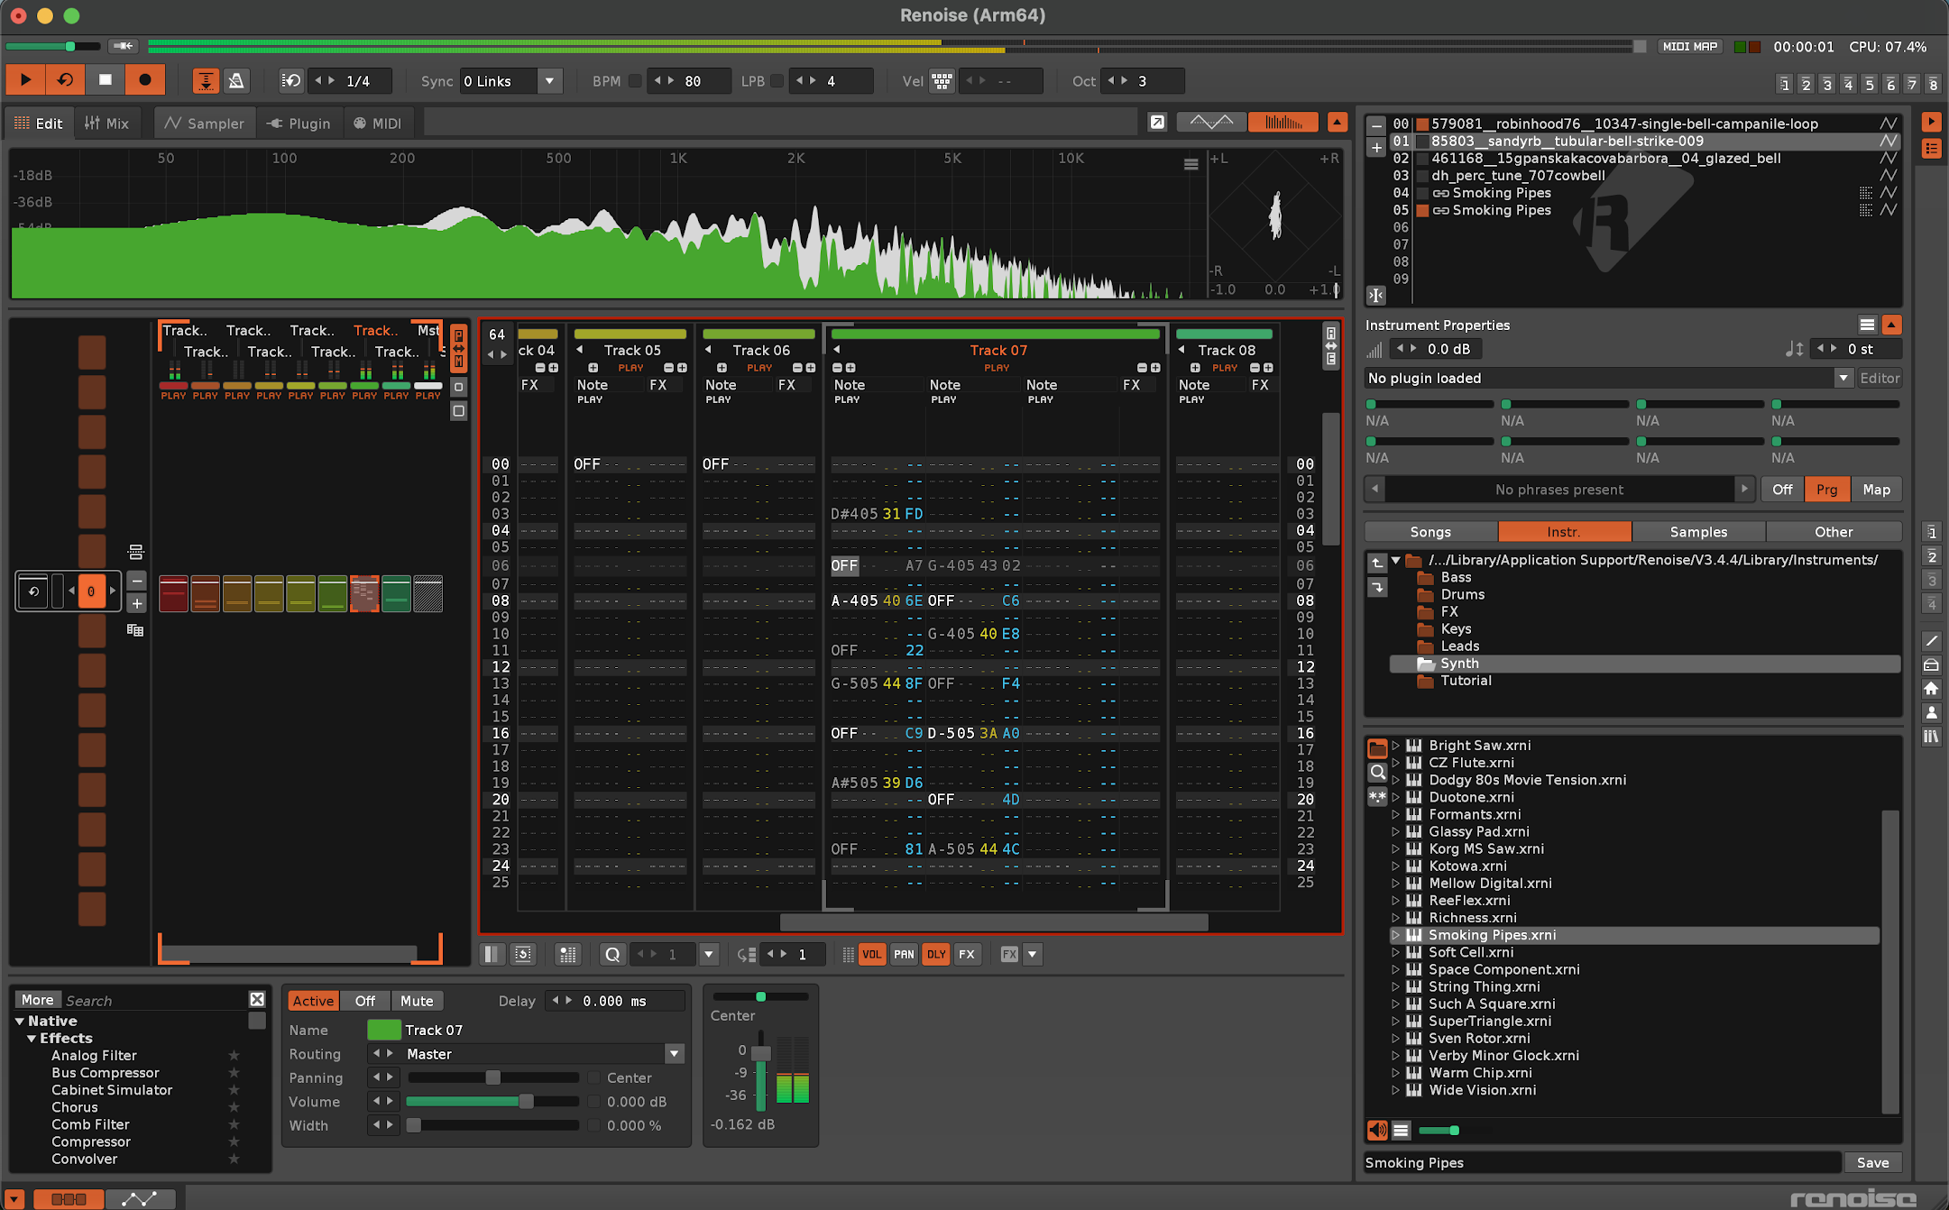1949x1210 pixels.
Task: Start song playback with the Play button
Action: click(x=25, y=80)
